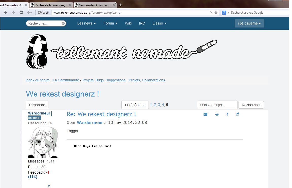Image resolution: width=292 pixels, height=188 pixels.
Task: Open the 'La Communauté' breadcrumb link
Action: (x=66, y=80)
